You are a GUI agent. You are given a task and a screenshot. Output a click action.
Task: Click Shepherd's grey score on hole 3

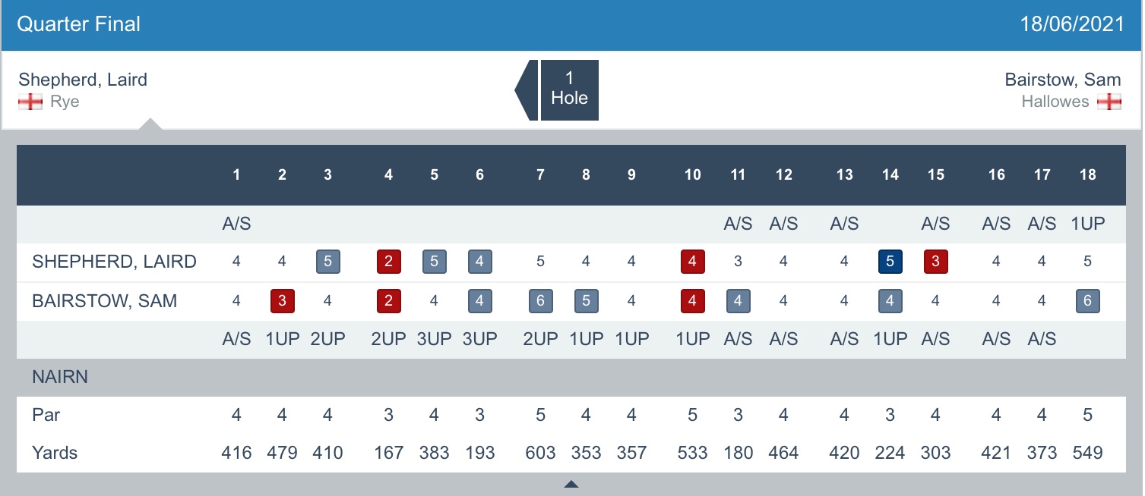(327, 262)
